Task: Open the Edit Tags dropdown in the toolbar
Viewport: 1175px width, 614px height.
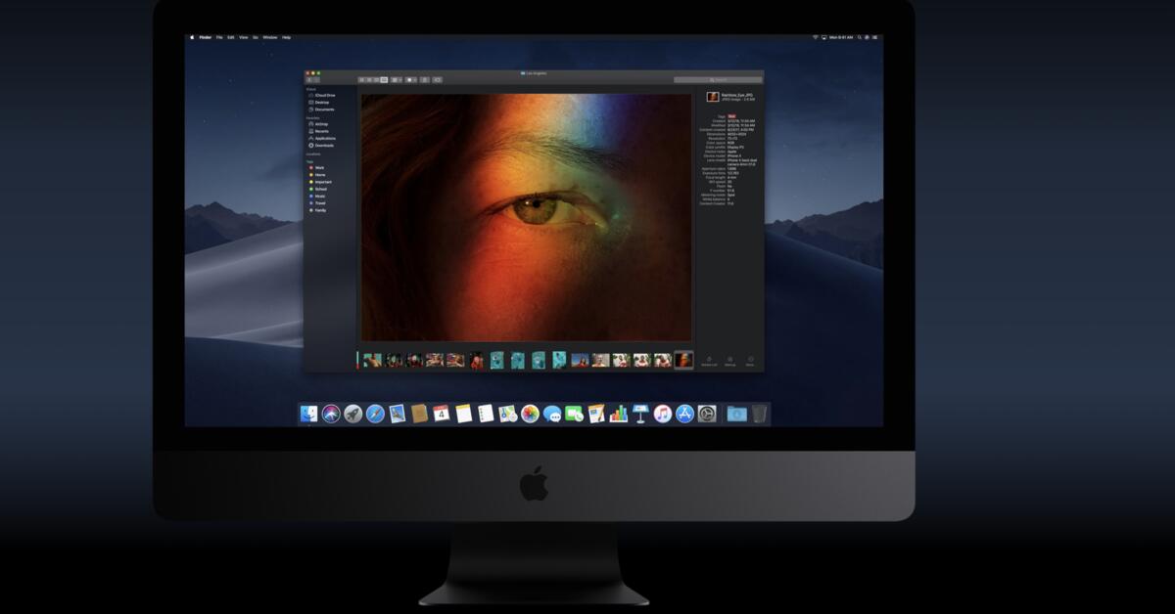Action: [x=439, y=78]
